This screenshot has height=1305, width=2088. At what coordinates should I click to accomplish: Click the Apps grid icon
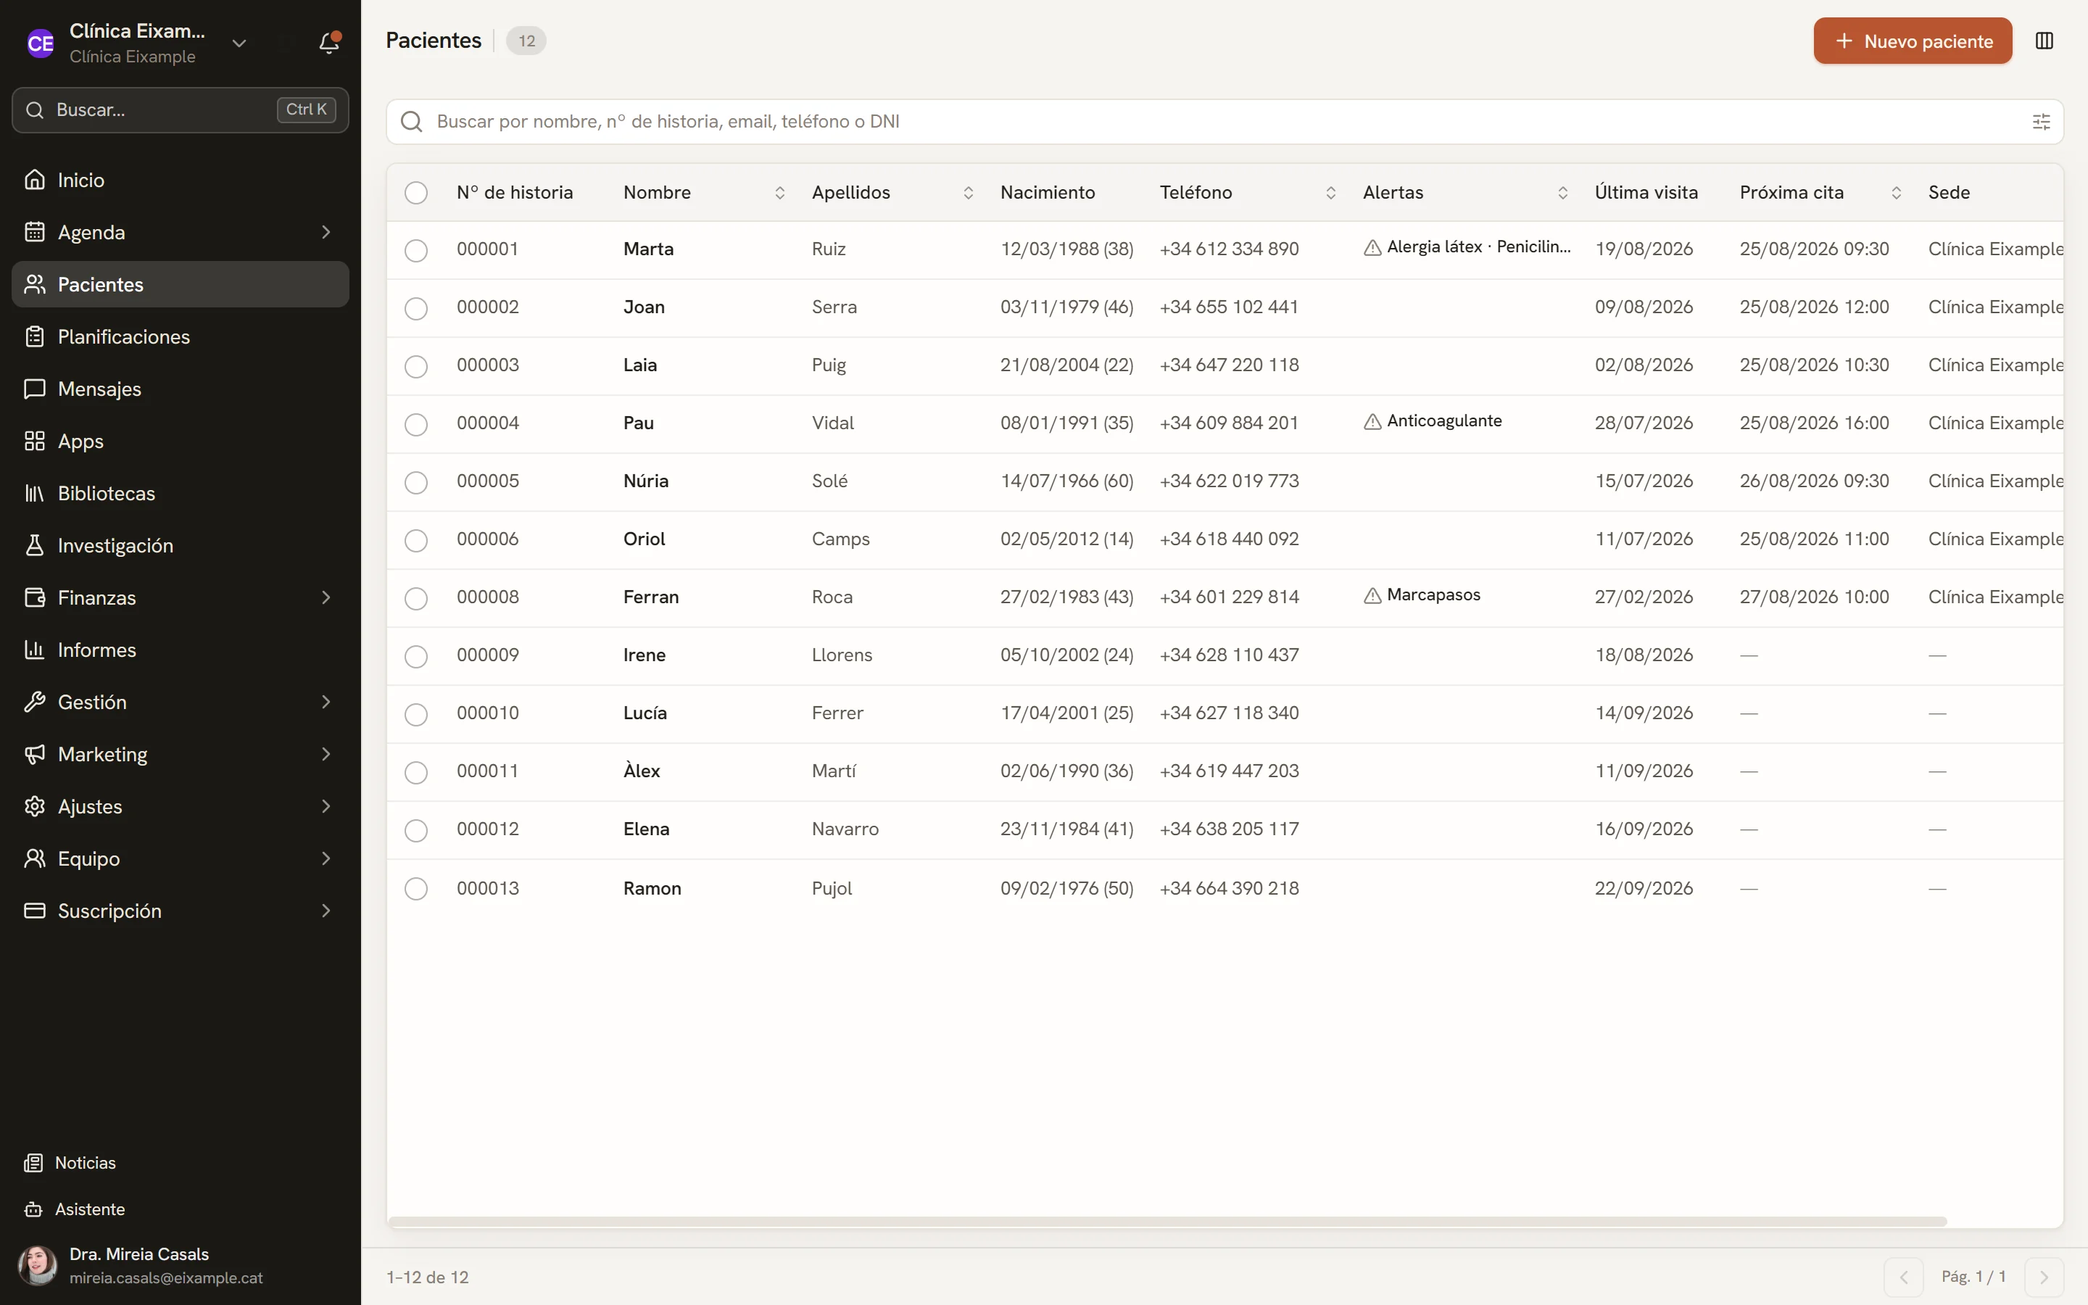(x=35, y=441)
